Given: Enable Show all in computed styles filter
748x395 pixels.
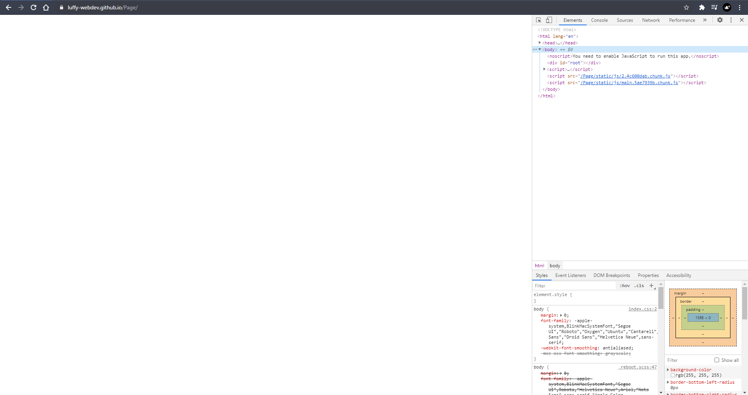Looking at the screenshot, I should coord(718,360).
